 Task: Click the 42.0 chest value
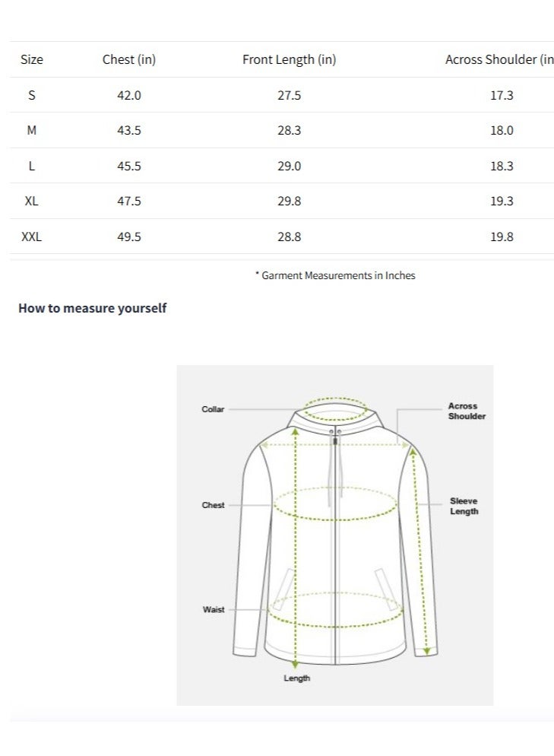pyautogui.click(x=129, y=95)
